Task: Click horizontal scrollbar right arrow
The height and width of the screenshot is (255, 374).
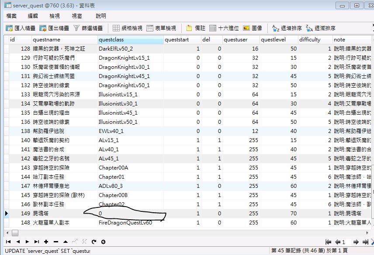Action: pos(367,233)
